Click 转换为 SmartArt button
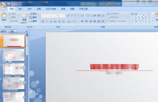Image resolution: width=158 pixels, height=102 pixels. [x=117, y=21]
